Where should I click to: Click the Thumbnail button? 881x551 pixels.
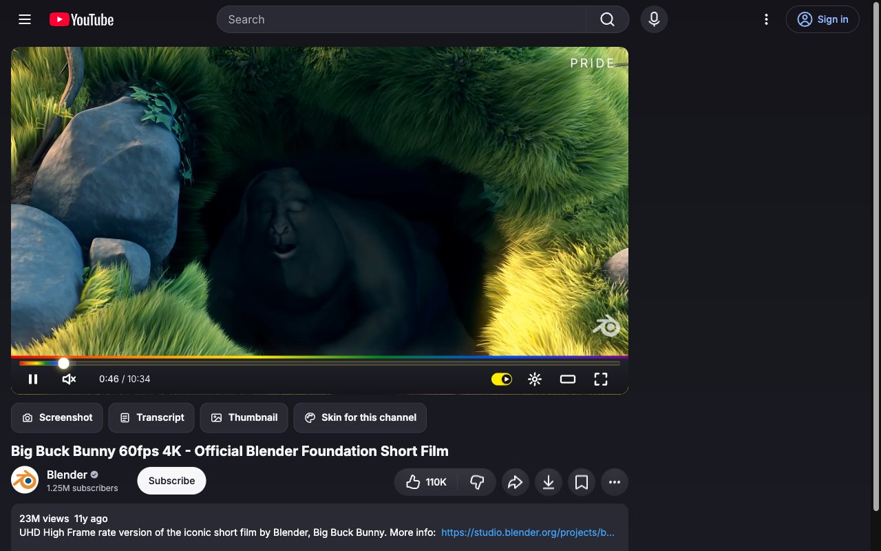(244, 417)
